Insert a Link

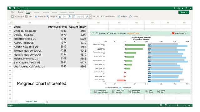coord(96,16)
